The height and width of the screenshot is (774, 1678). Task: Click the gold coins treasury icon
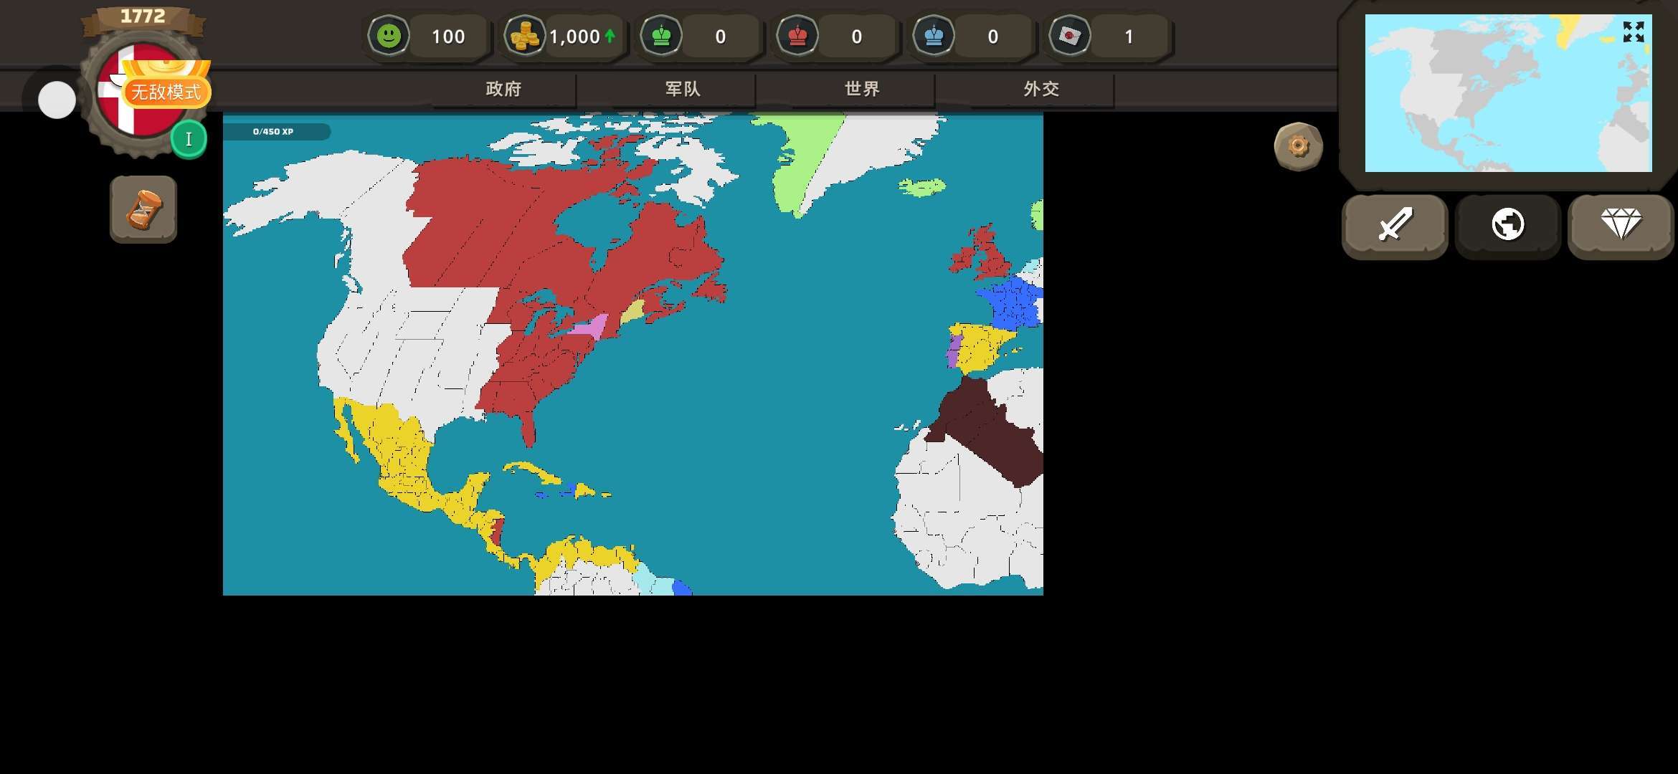(x=524, y=36)
